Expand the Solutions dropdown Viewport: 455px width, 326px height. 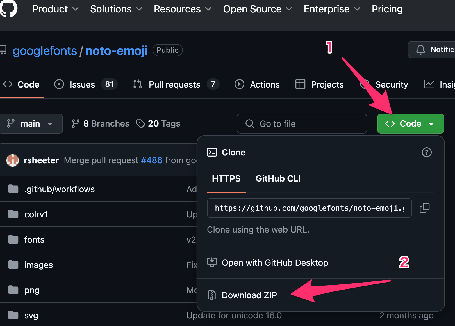coord(116,9)
